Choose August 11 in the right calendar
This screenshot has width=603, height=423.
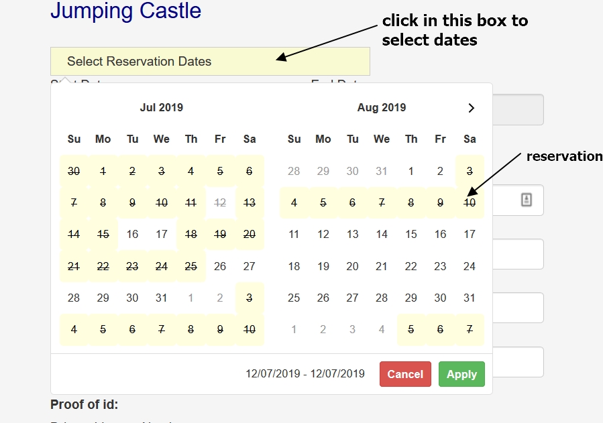[x=294, y=235]
